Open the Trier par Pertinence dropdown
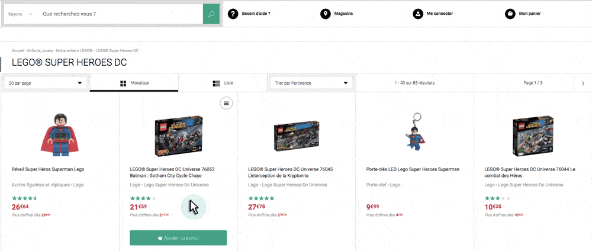This screenshot has height=251, width=592. click(311, 83)
